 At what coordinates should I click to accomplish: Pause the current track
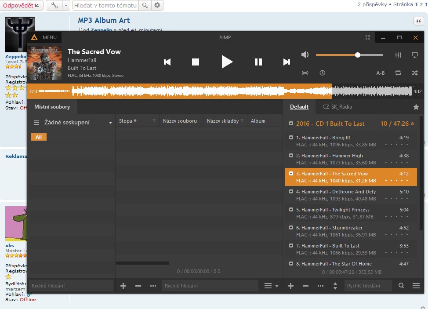[x=258, y=62]
